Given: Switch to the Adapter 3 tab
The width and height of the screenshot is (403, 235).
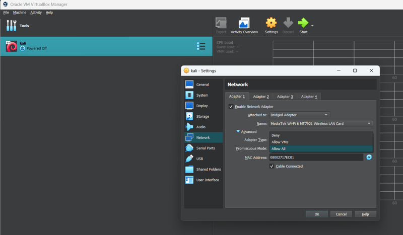Looking at the screenshot, I should tap(285, 97).
